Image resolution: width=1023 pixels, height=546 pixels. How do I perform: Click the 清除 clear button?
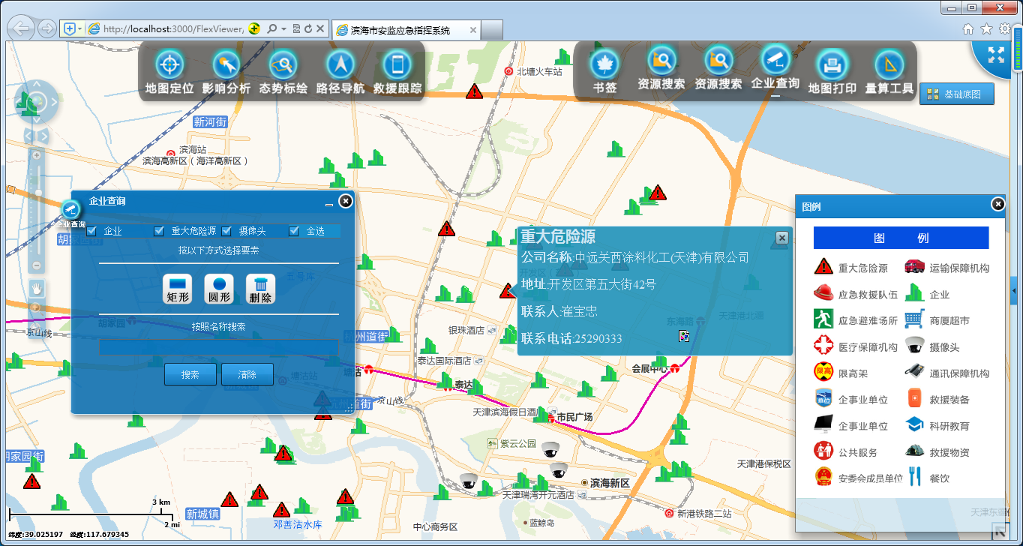click(x=247, y=373)
